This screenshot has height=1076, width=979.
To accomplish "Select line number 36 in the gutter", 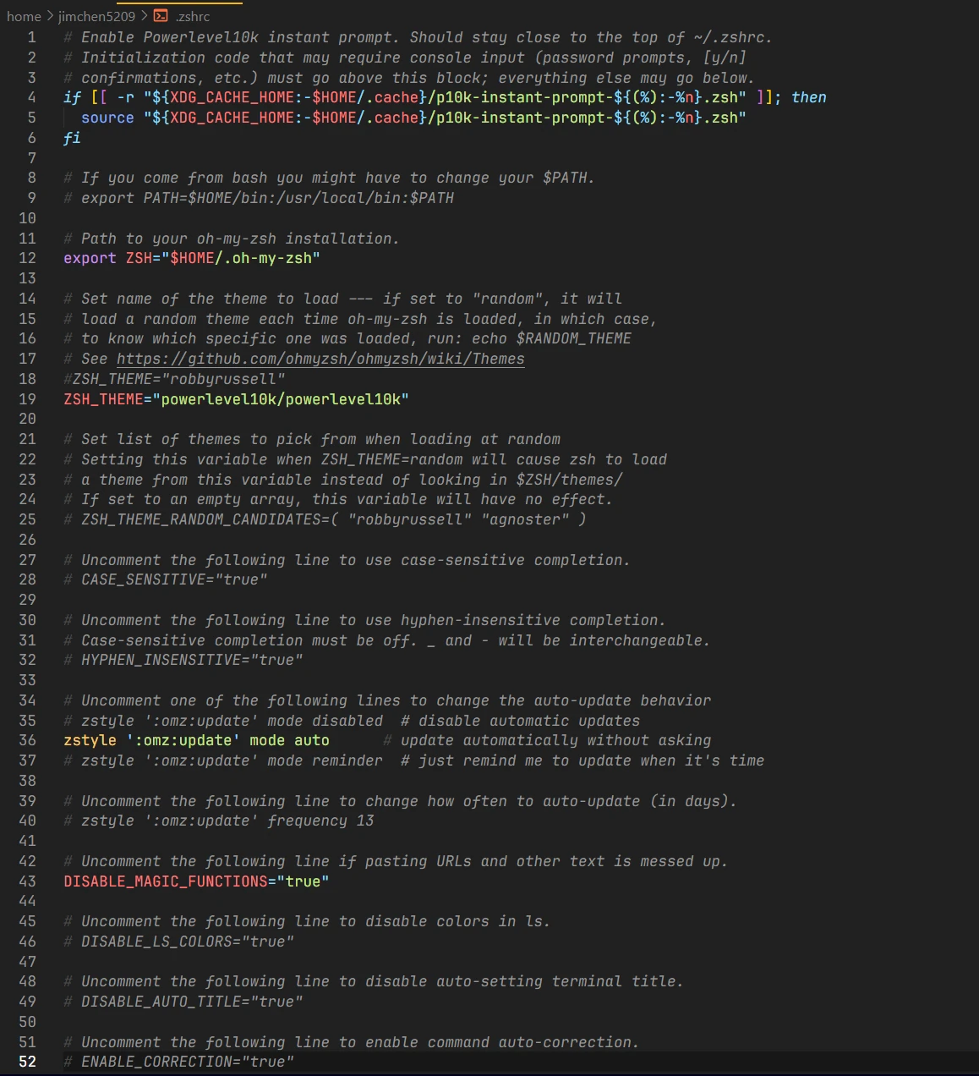I will (x=28, y=741).
